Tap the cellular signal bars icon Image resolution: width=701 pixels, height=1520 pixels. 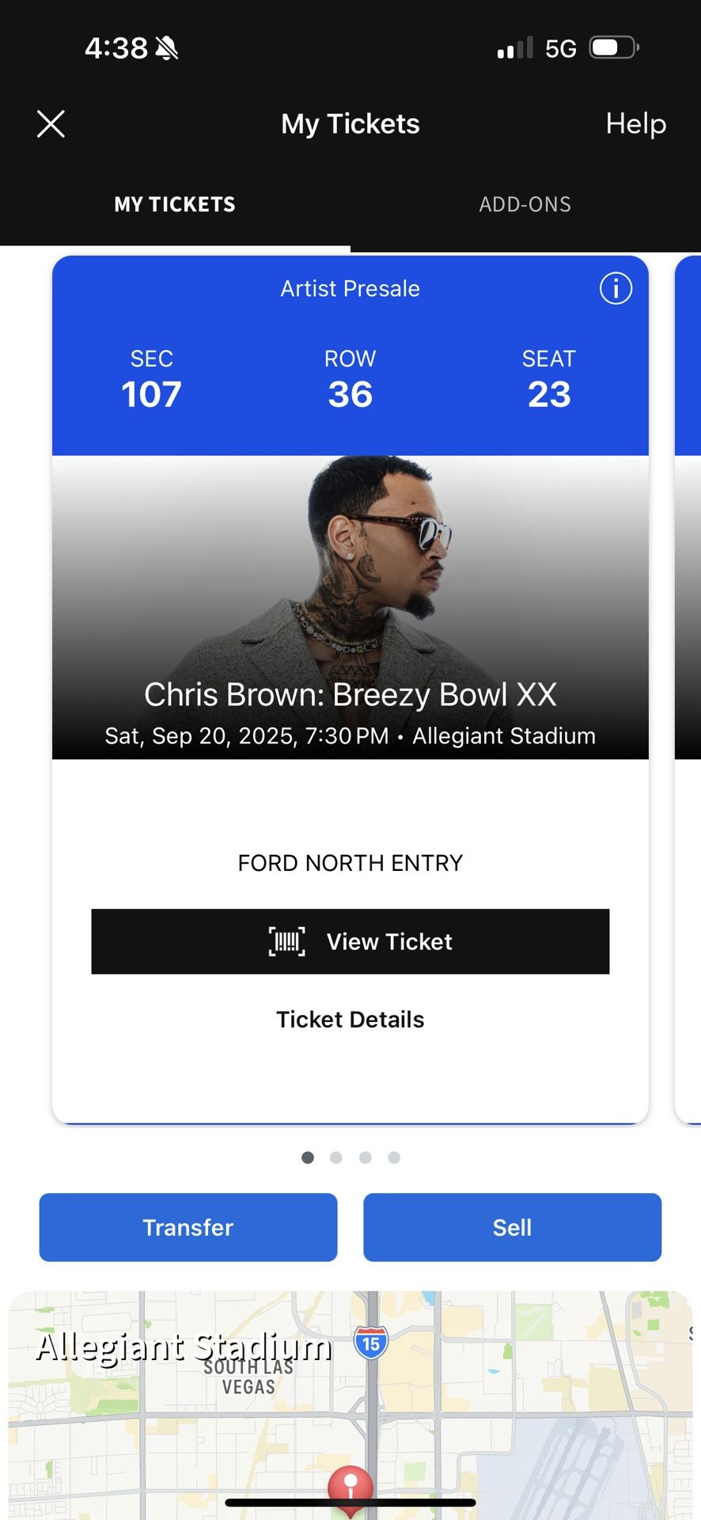coord(515,49)
